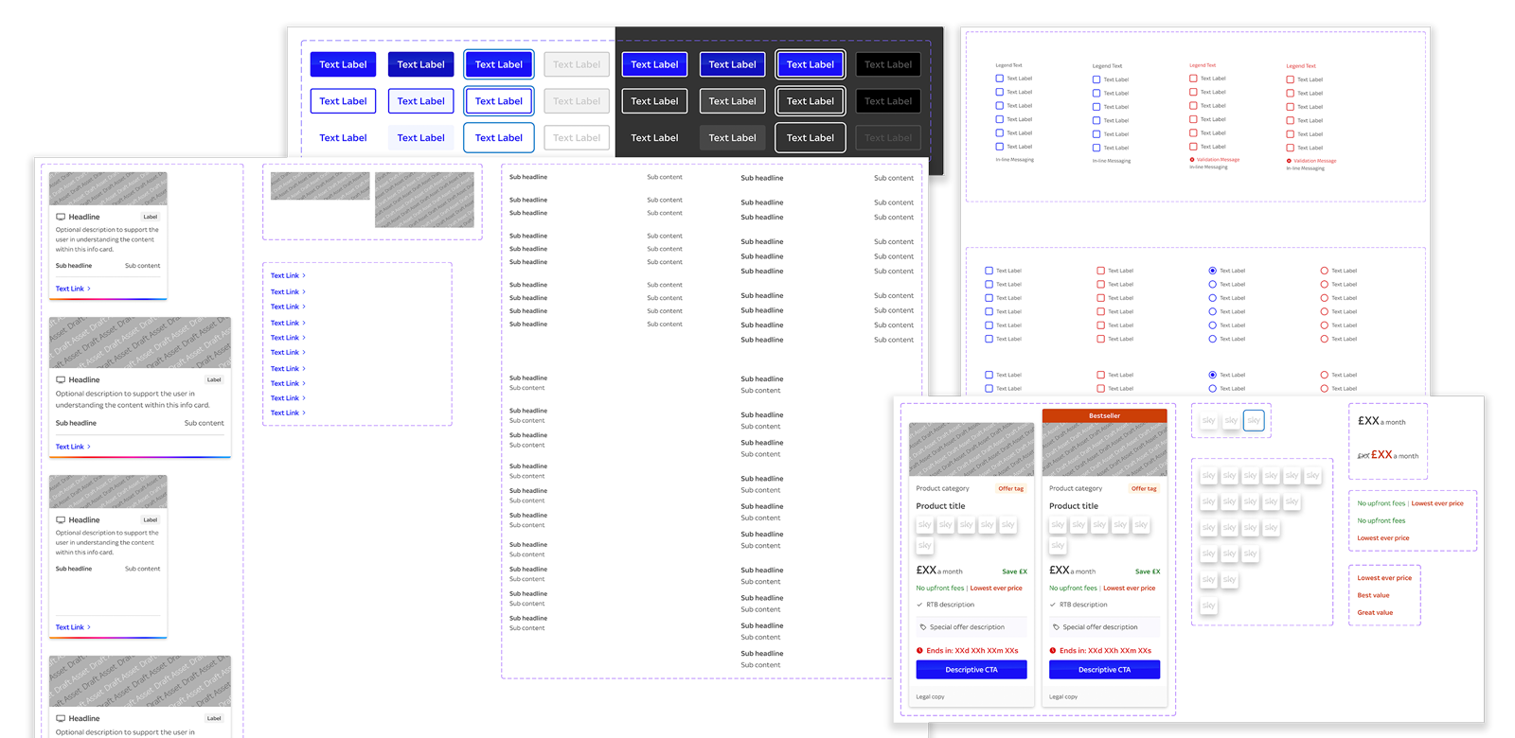The width and height of the screenshot is (1515, 738).
Task: Click the Offer tag on Bestseller card
Action: click(1144, 489)
